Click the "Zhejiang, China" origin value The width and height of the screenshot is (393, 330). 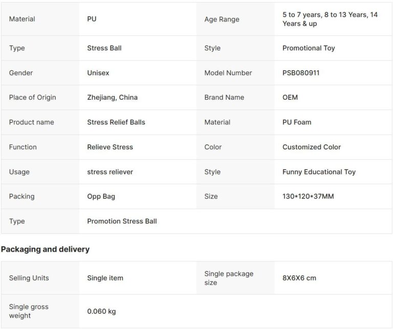[x=112, y=97]
